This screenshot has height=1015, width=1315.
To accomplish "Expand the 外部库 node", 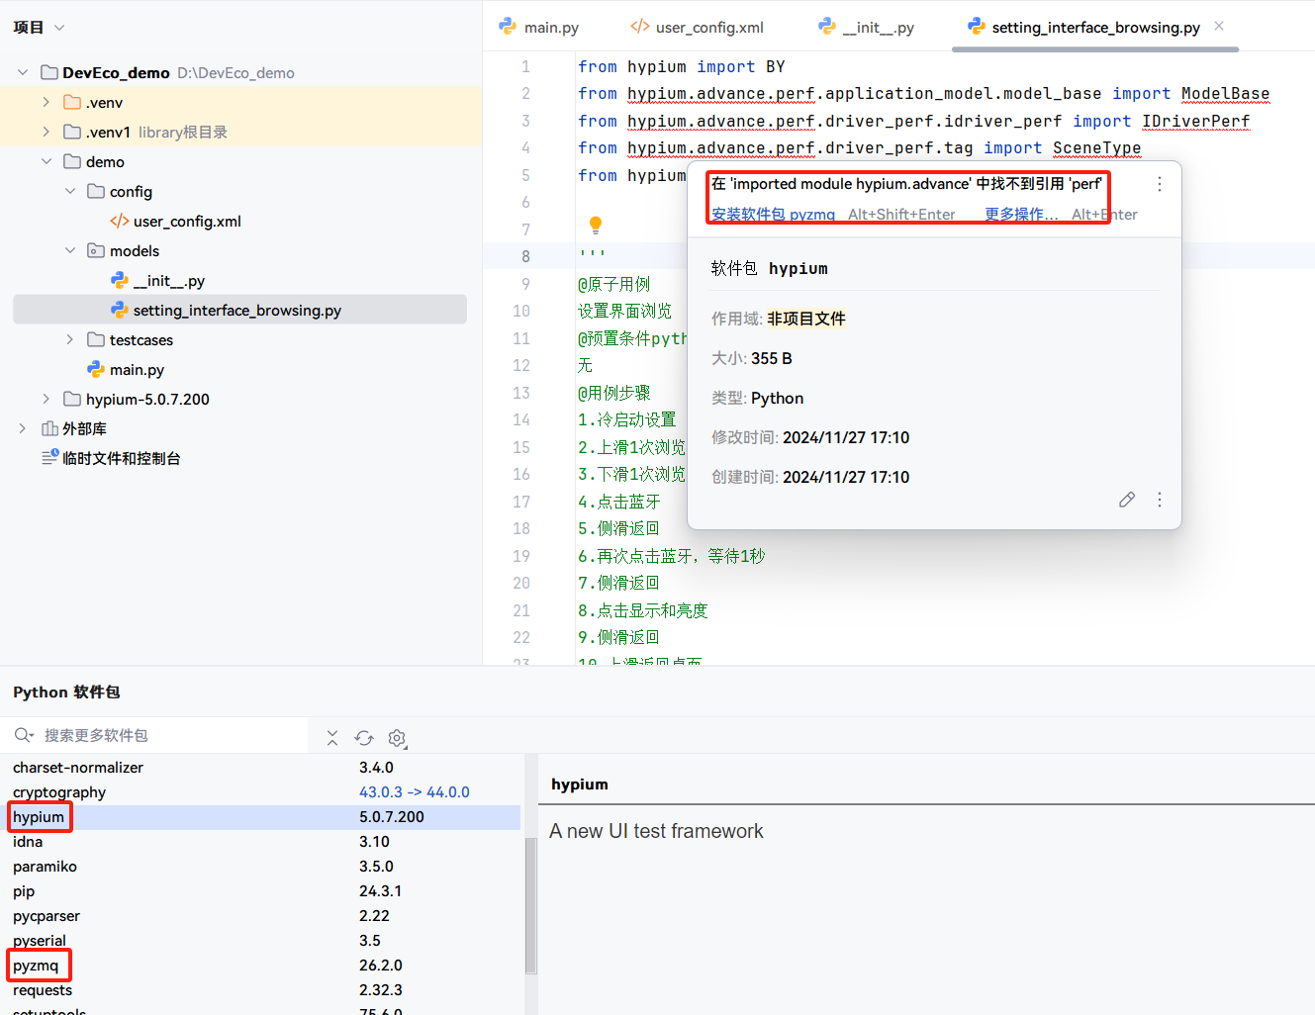I will pyautogui.click(x=23, y=428).
